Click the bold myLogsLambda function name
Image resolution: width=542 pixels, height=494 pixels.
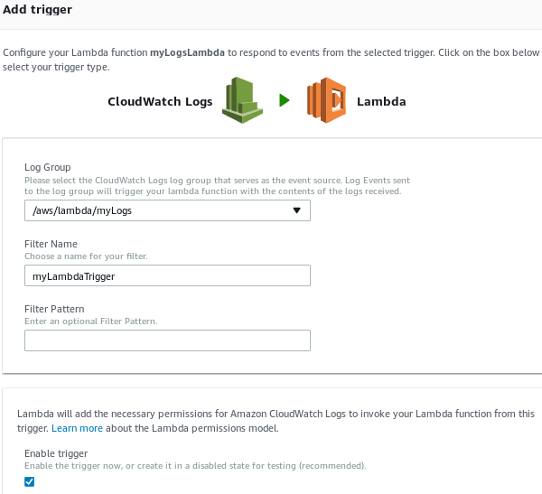183,52
